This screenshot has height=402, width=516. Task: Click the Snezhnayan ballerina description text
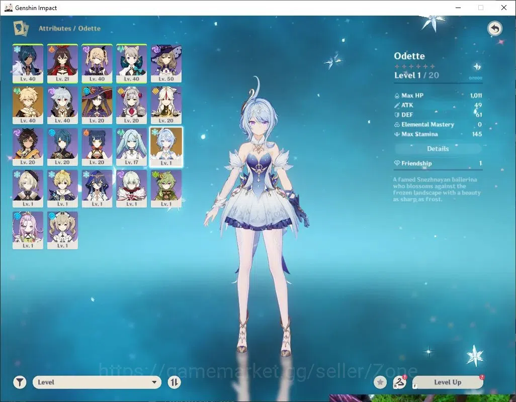pyautogui.click(x=437, y=189)
